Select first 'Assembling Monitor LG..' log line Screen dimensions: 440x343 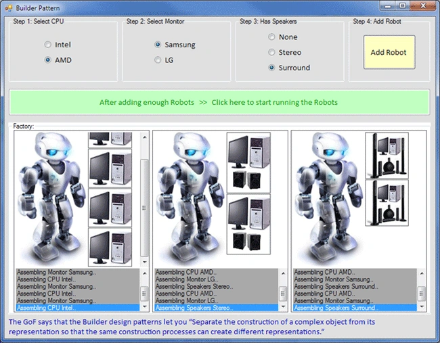pos(217,279)
